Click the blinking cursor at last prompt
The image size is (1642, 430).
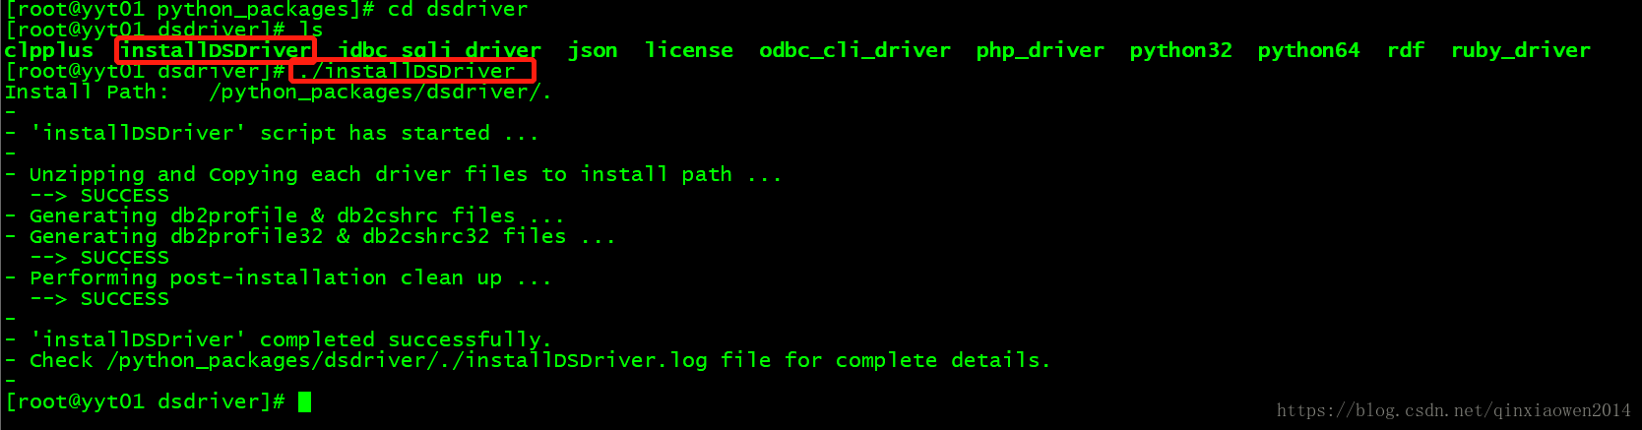coord(304,401)
